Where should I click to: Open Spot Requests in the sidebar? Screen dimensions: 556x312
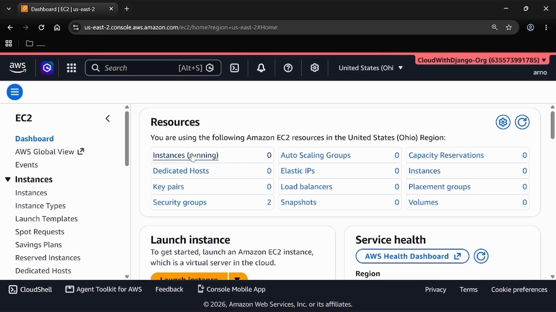pyautogui.click(x=40, y=232)
